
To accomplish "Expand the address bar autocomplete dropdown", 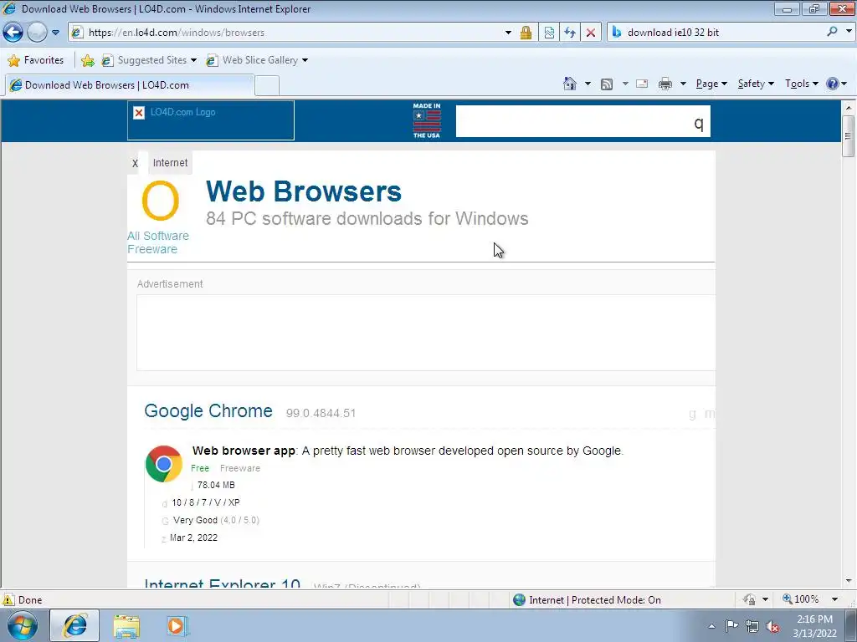I will 508,33.
